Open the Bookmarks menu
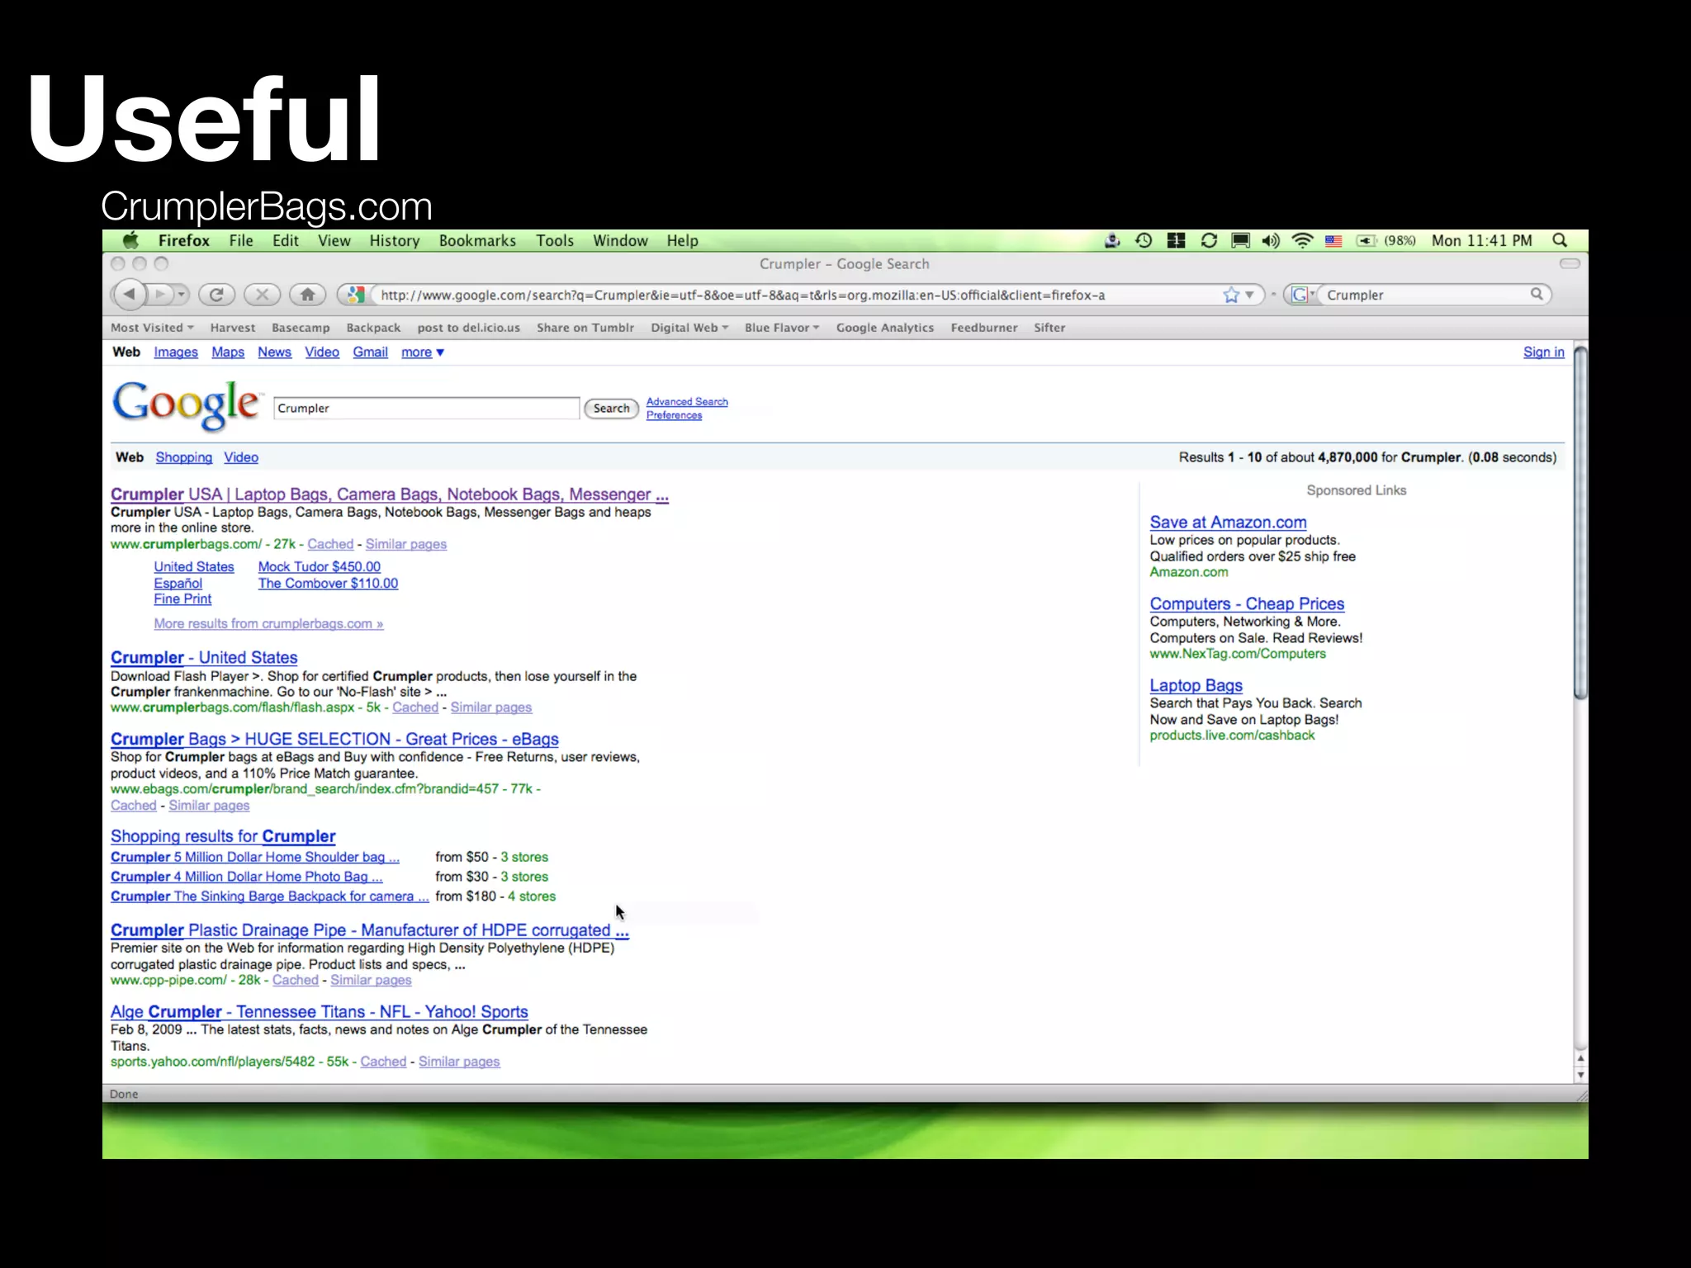Screen dimensions: 1691x1268 pos(477,240)
